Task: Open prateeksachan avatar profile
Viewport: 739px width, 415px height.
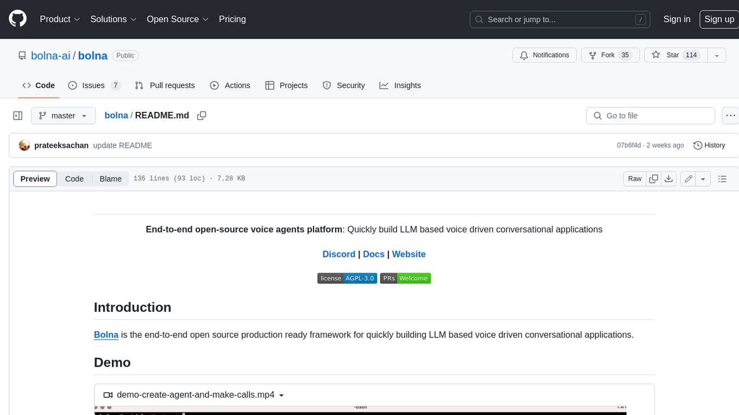Action: point(24,146)
